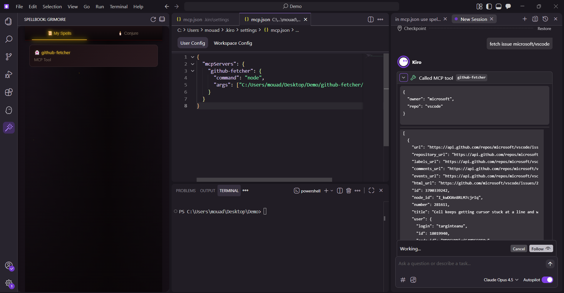Select the User Config button
The height and width of the screenshot is (293, 564).
[x=193, y=43]
